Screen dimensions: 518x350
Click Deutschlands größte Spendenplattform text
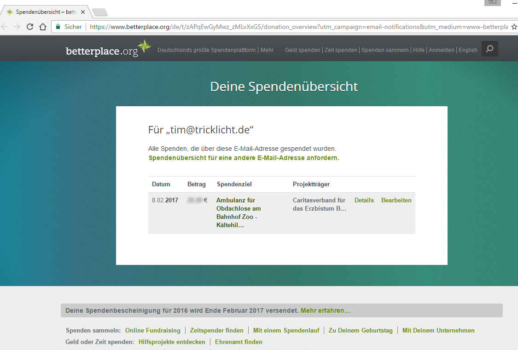(206, 50)
